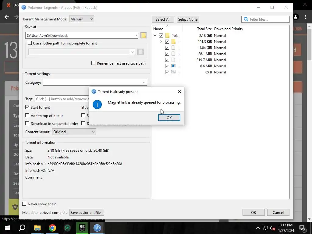Viewport: 312px width, 234px height.
Task: Uncheck the 'Start torrent' checkbox
Action: (27, 107)
